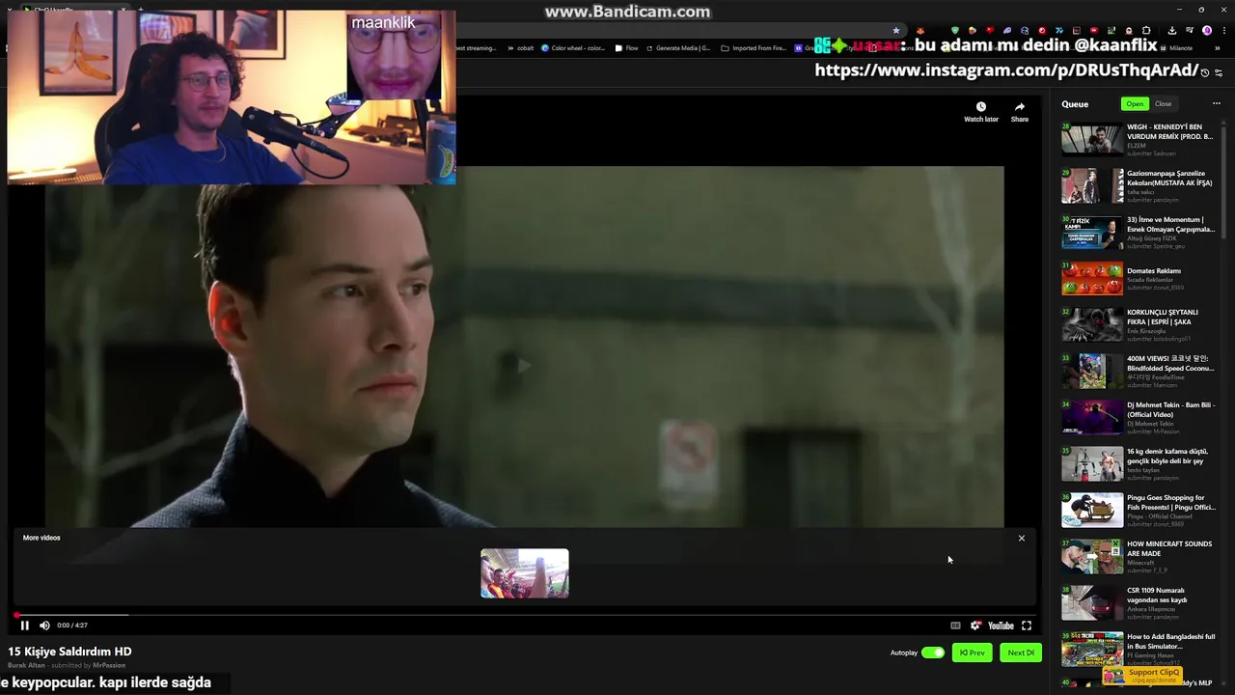Click the sliders settings icon beside the history icon
The image size is (1235, 695).
(x=1219, y=73)
